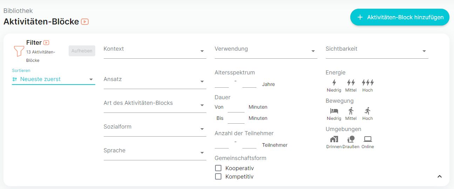Change sorting from Neueste zuerst
This screenshot has height=189, width=454.
tap(54, 79)
